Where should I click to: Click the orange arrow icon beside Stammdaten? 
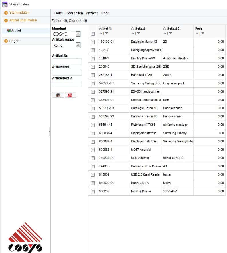point(6,13)
